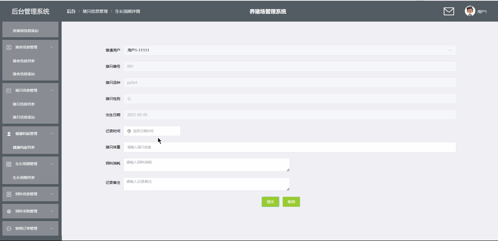Click the 饲料消耗 textarea
The width and height of the screenshot is (498, 241).
click(x=206, y=165)
